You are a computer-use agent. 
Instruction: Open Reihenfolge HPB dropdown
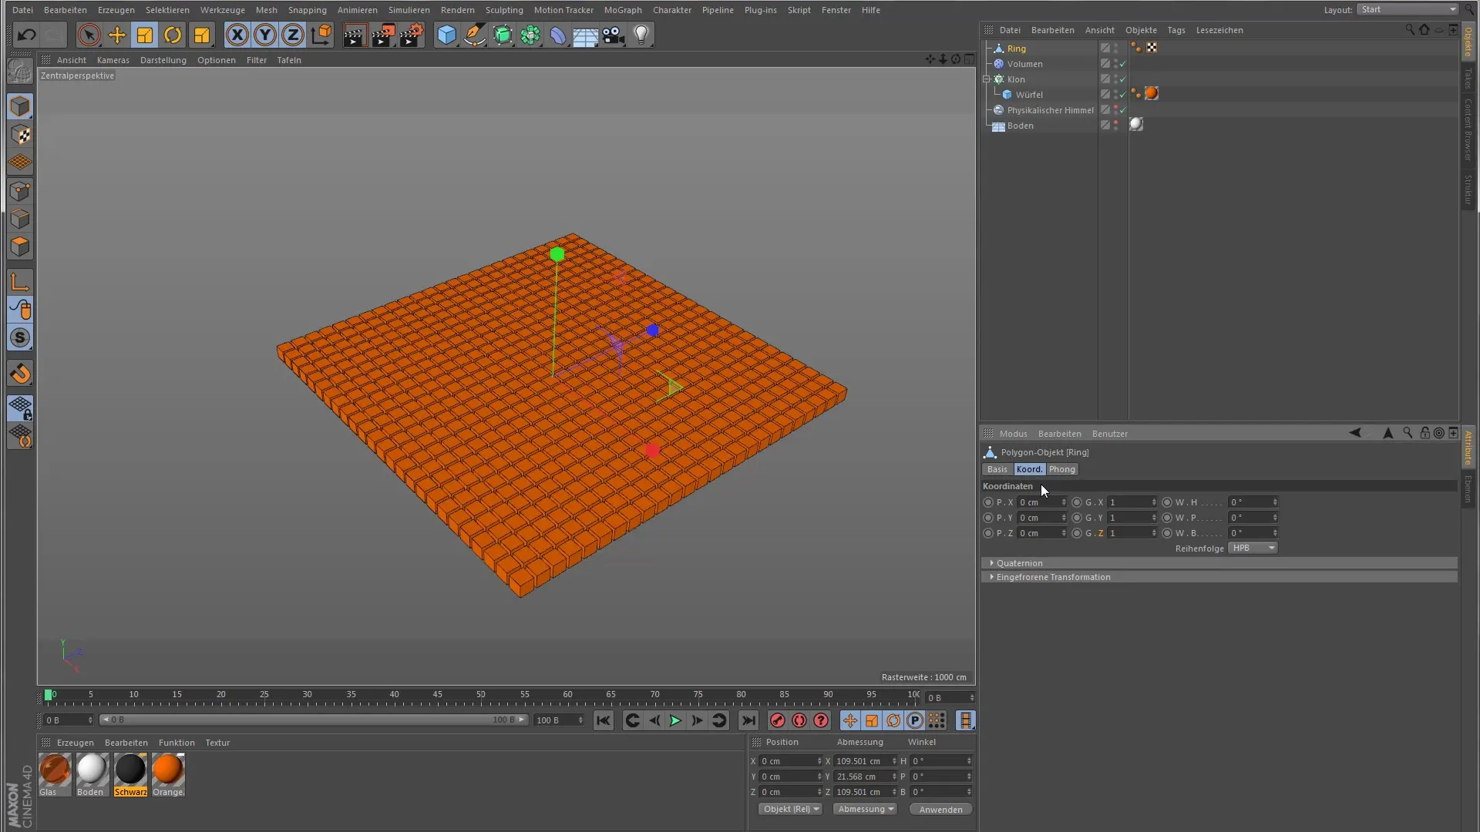[x=1253, y=548]
